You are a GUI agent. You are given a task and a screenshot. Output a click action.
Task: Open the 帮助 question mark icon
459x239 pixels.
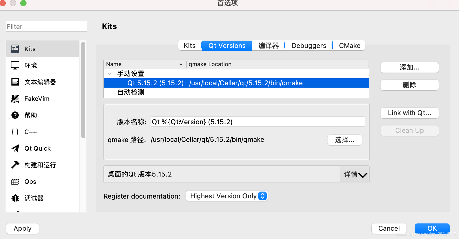[15, 115]
